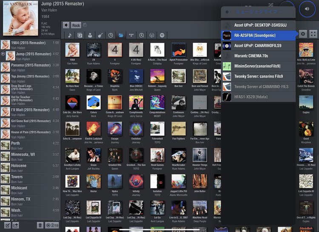Open 1984 Van Halen album in grid
Screen dimensions: 319x232
[72, 50]
